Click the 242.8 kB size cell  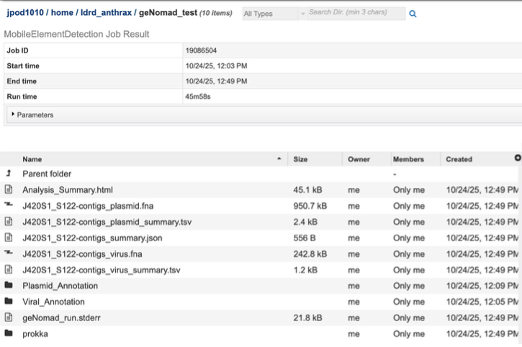tap(310, 253)
